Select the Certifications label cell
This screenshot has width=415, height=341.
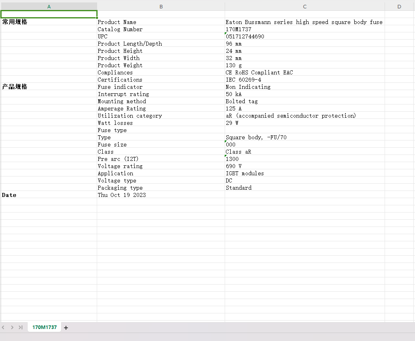tap(161, 80)
